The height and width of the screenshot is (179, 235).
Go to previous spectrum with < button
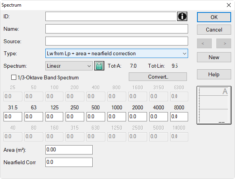pyautogui.click(x=204, y=44)
